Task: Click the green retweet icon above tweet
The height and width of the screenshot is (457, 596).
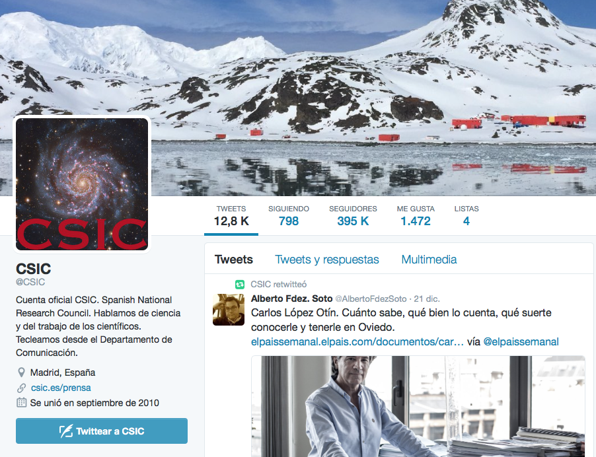Action: click(x=239, y=285)
